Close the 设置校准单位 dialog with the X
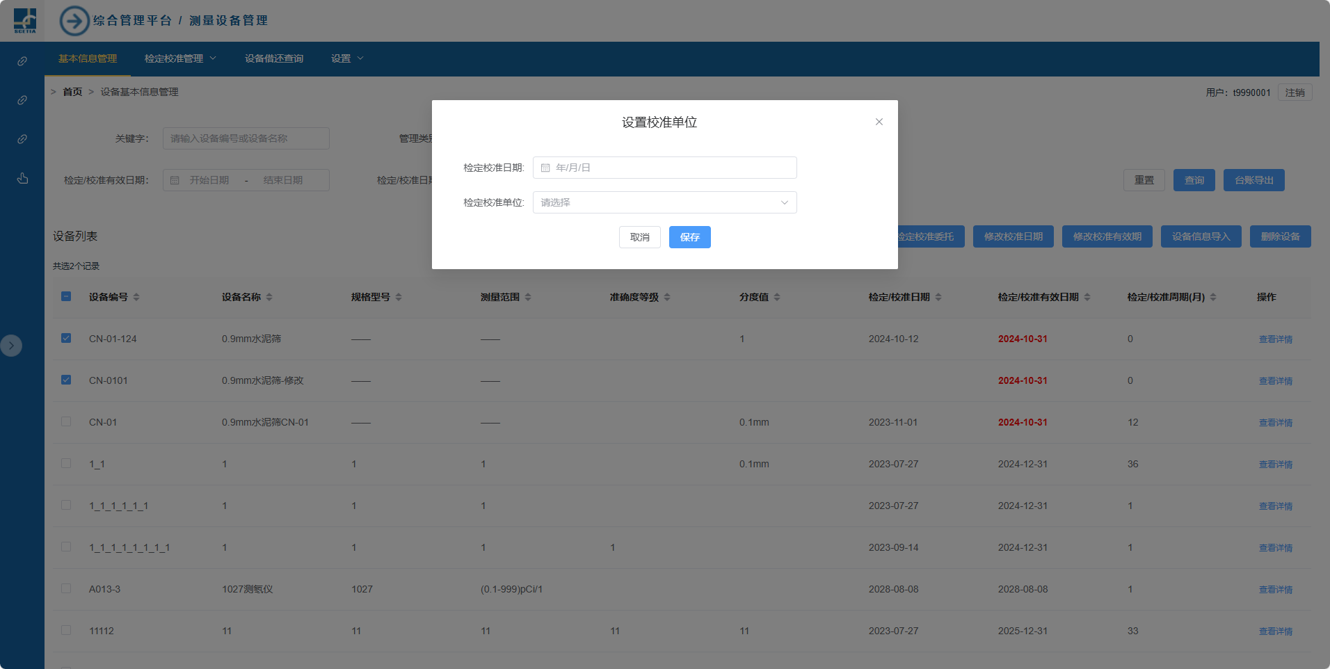Image resolution: width=1330 pixels, height=669 pixels. (x=879, y=122)
